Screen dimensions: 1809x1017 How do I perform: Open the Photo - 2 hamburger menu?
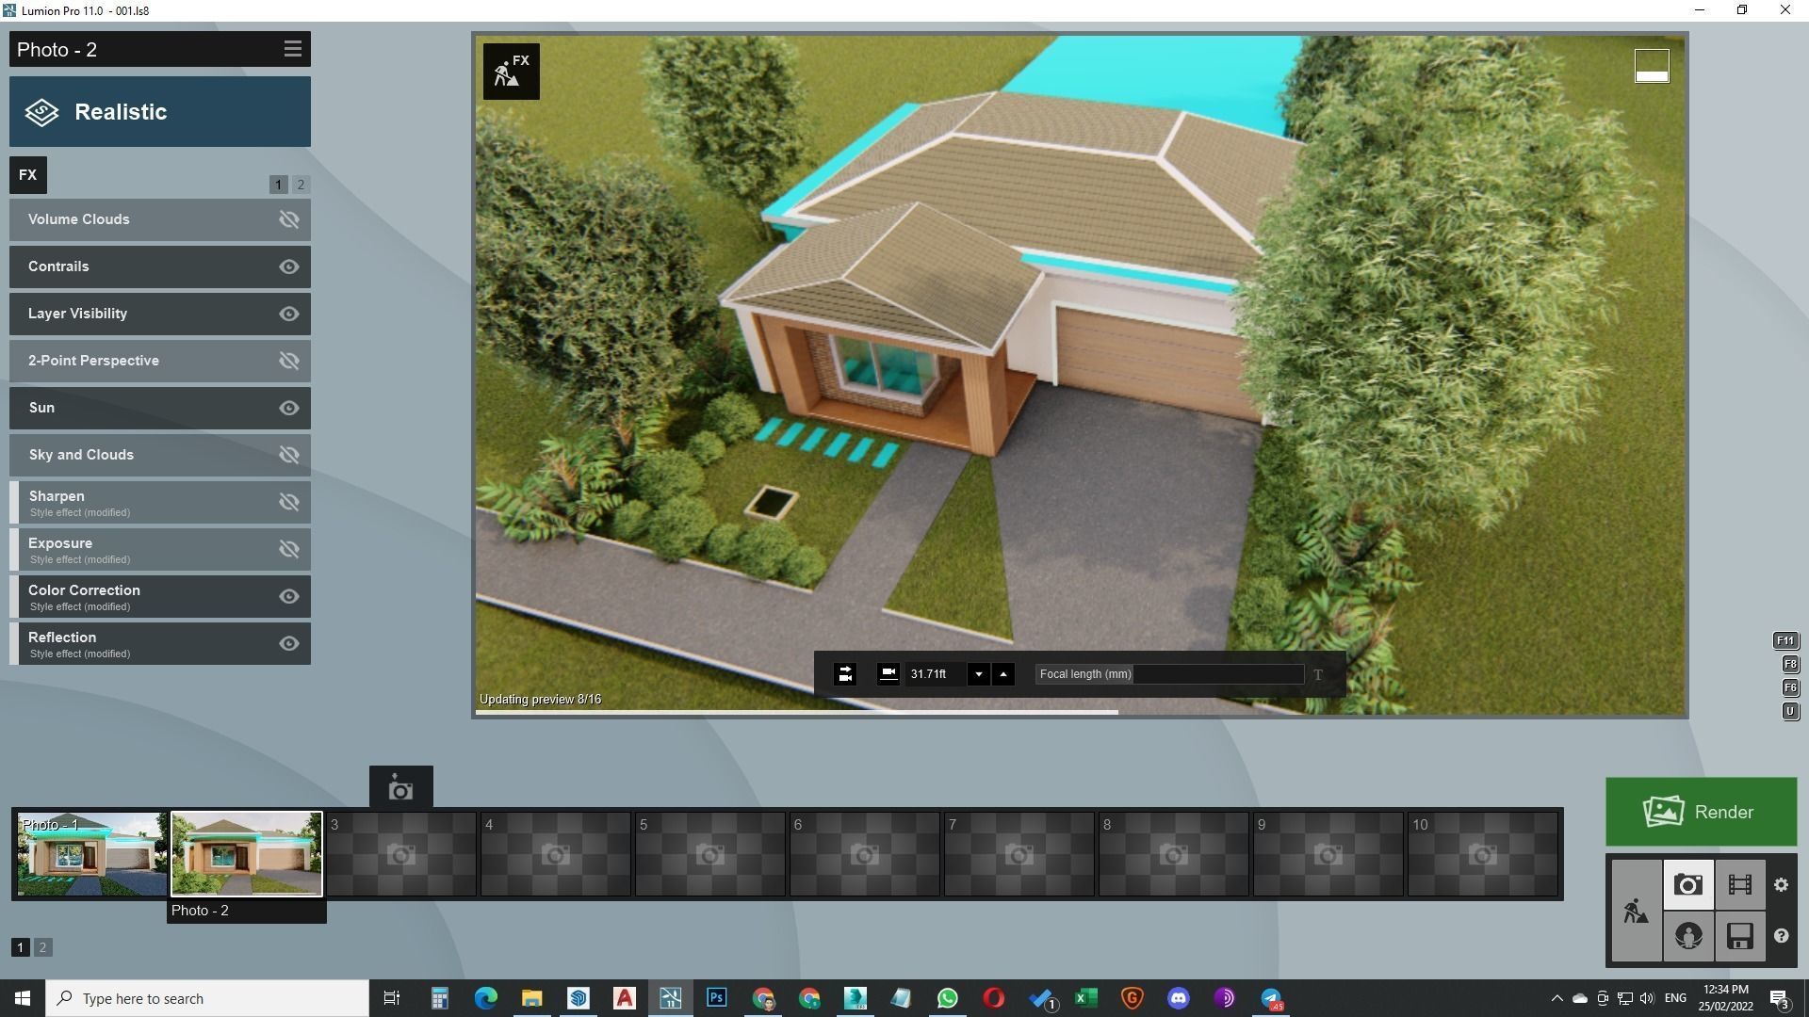(x=292, y=49)
